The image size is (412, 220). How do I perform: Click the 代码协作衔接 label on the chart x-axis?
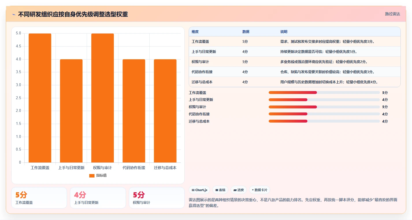(x=134, y=168)
